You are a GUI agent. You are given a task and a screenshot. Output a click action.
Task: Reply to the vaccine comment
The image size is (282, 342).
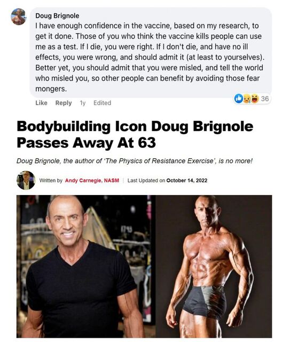point(64,103)
